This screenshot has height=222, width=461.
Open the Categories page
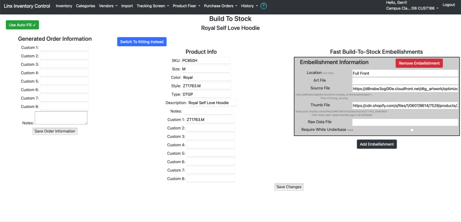[x=86, y=6]
